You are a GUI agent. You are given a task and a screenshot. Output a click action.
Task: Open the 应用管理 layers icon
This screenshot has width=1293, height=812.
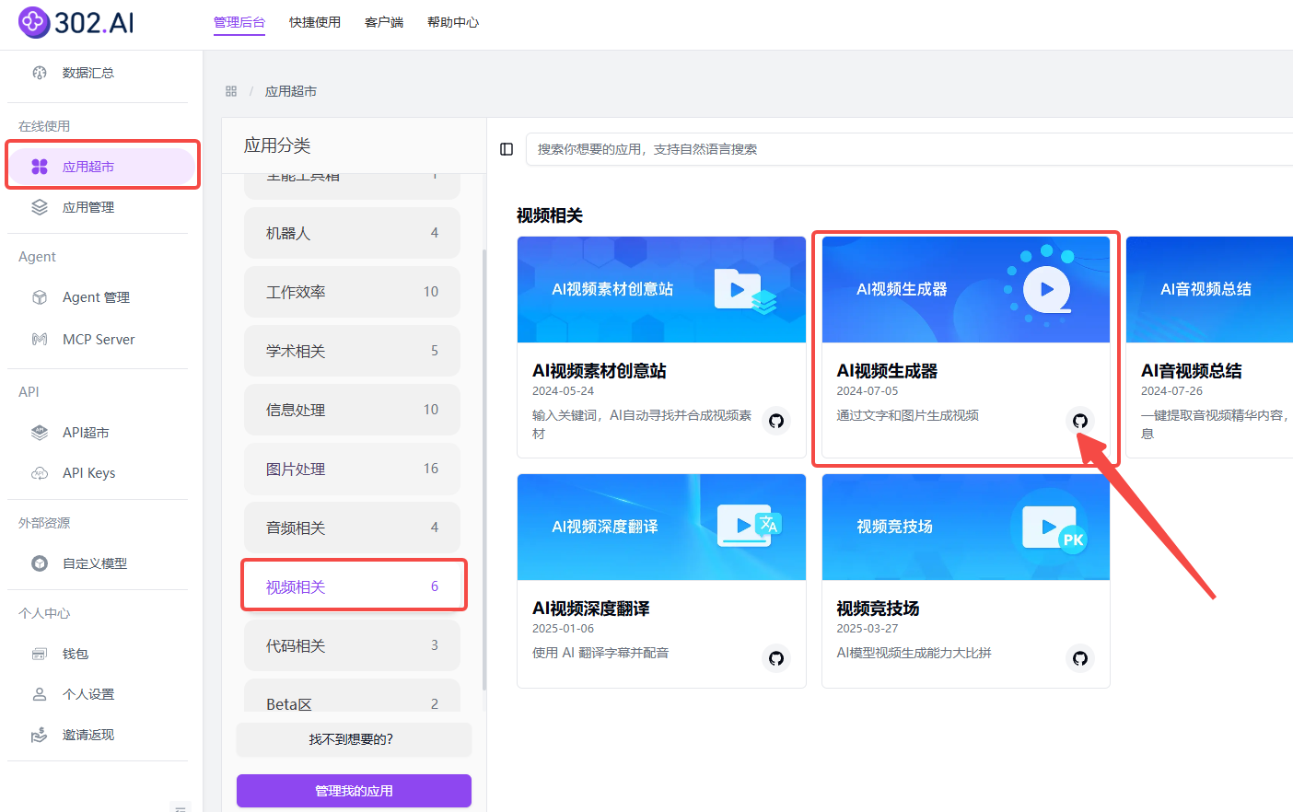(x=40, y=207)
